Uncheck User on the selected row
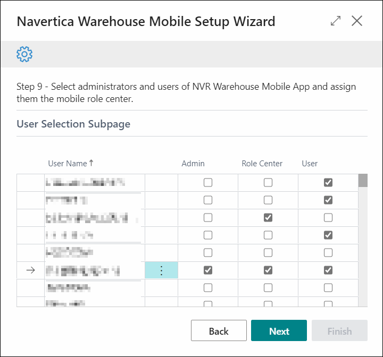This screenshot has width=383, height=357. pos(328,270)
